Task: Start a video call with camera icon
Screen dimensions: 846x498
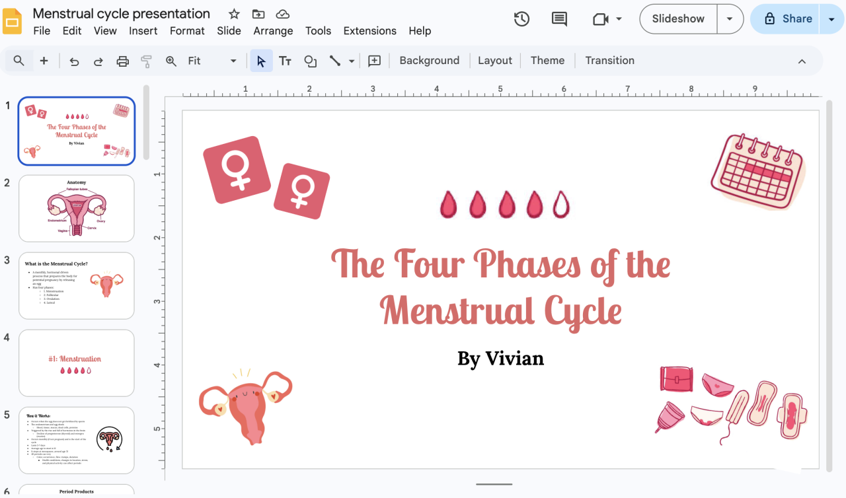Action: 600,19
